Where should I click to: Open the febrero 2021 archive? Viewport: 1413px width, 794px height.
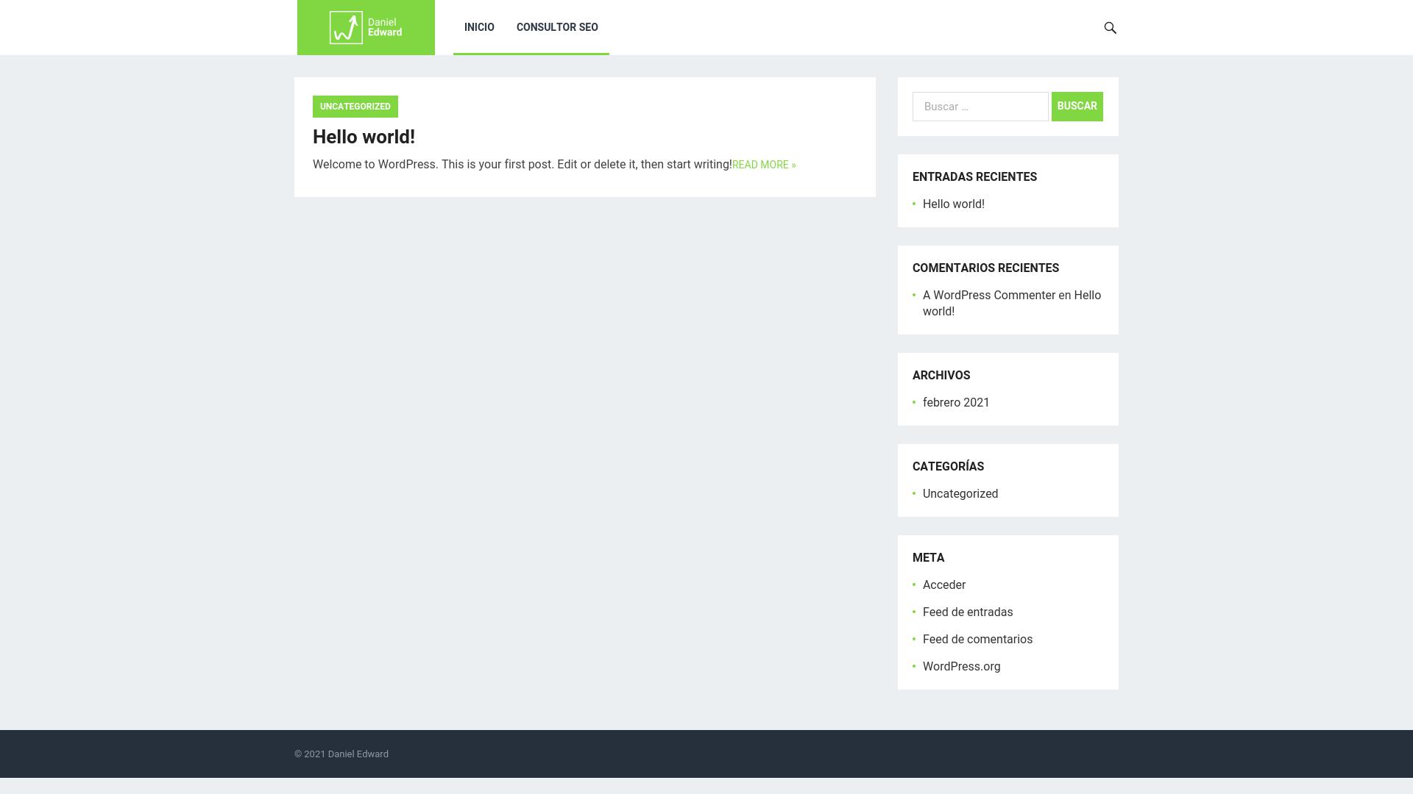pyautogui.click(x=956, y=403)
